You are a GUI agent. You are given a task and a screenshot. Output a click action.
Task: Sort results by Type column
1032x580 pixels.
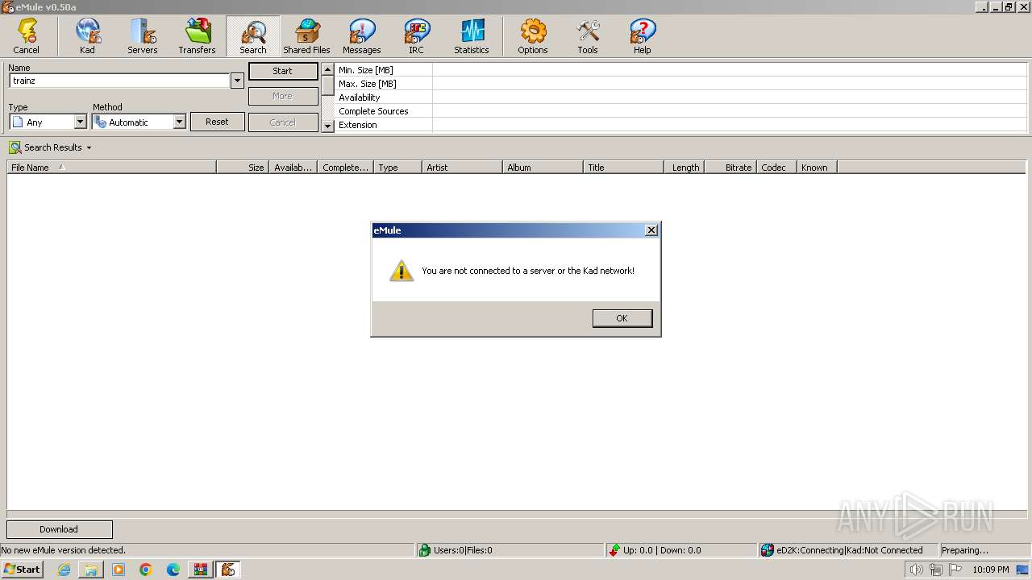[x=397, y=168]
